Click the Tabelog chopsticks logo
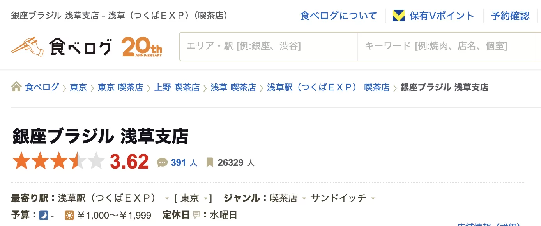 point(27,47)
